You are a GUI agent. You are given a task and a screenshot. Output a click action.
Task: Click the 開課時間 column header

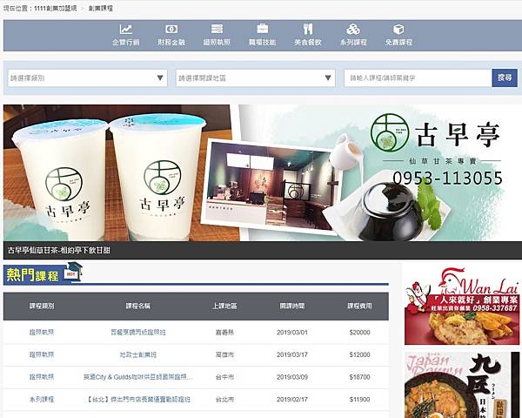point(292,306)
